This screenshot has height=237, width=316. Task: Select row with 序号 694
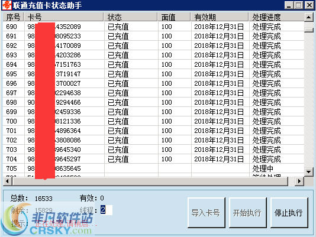(153, 64)
